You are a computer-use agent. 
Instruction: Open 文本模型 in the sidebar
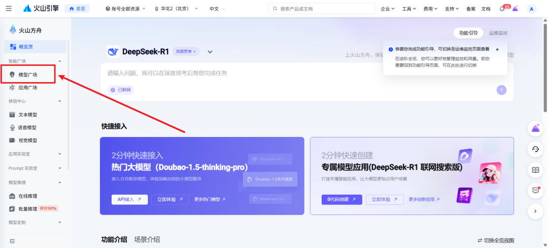click(28, 115)
